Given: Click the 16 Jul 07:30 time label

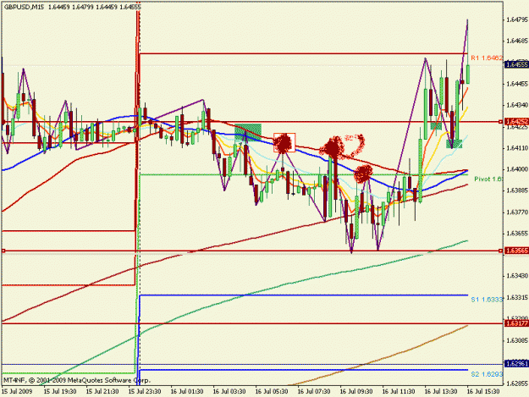Looking at the screenshot, I should pyautogui.click(x=314, y=392).
